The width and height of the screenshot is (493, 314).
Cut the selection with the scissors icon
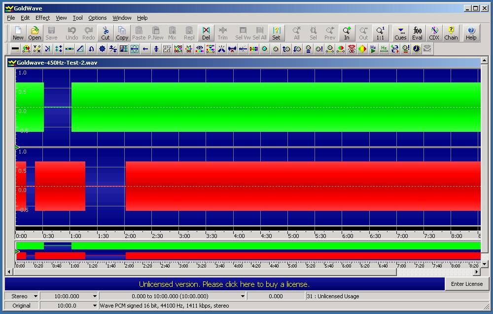click(x=106, y=33)
